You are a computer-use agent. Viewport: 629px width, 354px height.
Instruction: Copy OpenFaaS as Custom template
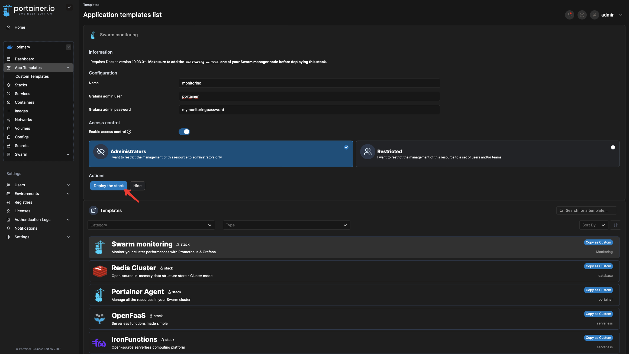pyautogui.click(x=598, y=314)
